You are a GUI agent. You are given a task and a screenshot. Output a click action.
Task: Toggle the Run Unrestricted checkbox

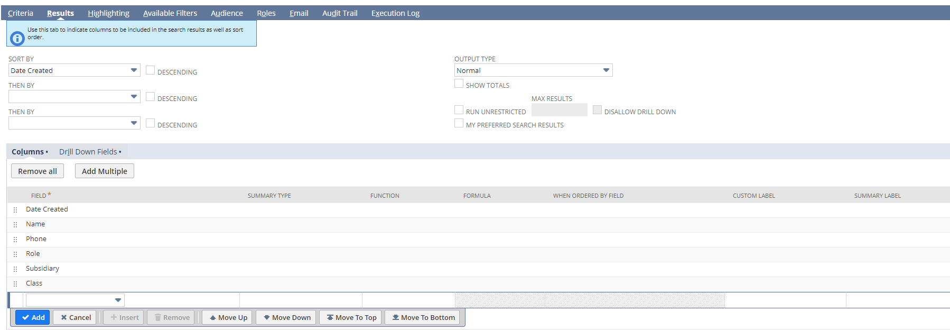(459, 110)
